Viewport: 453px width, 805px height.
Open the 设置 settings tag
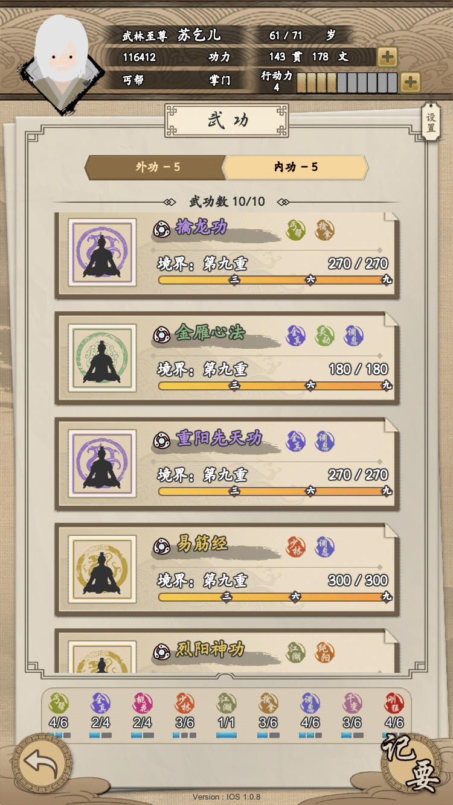click(x=431, y=123)
